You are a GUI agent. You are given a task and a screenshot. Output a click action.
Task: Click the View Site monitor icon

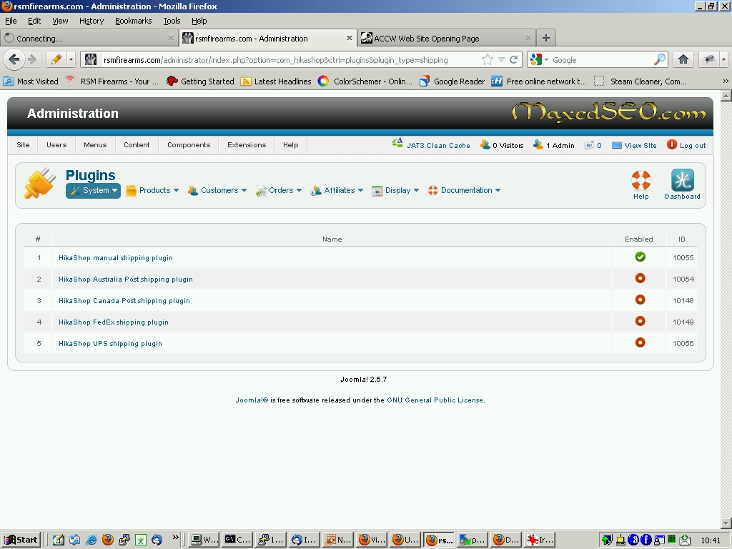(x=617, y=145)
